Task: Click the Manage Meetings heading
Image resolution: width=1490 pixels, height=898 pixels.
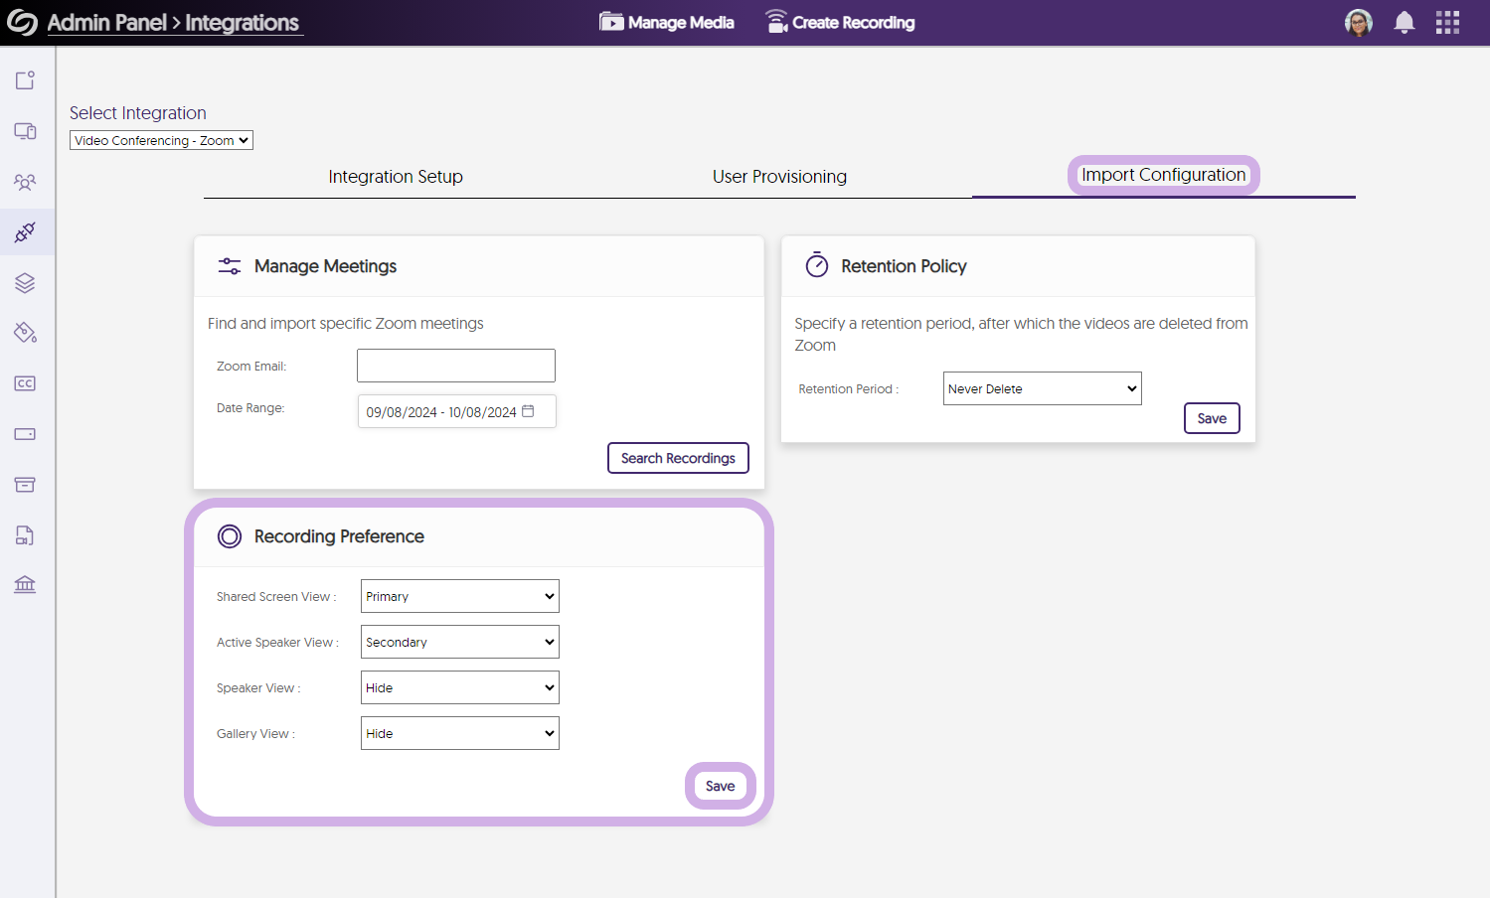Action: coord(325,266)
